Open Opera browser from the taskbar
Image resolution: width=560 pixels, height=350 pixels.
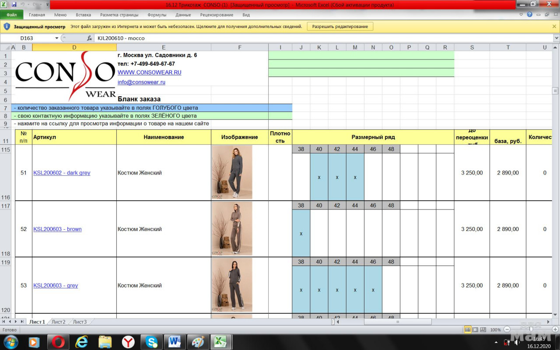(58, 341)
